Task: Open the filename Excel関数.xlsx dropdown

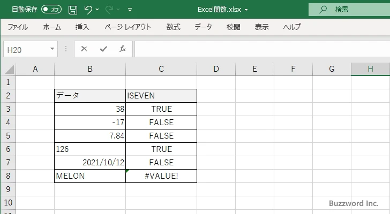Action: click(x=246, y=10)
